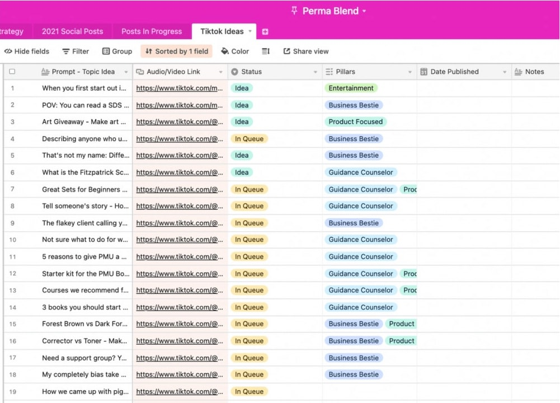The width and height of the screenshot is (560, 403).
Task: Click the Status field type icon
Action: pos(234,72)
